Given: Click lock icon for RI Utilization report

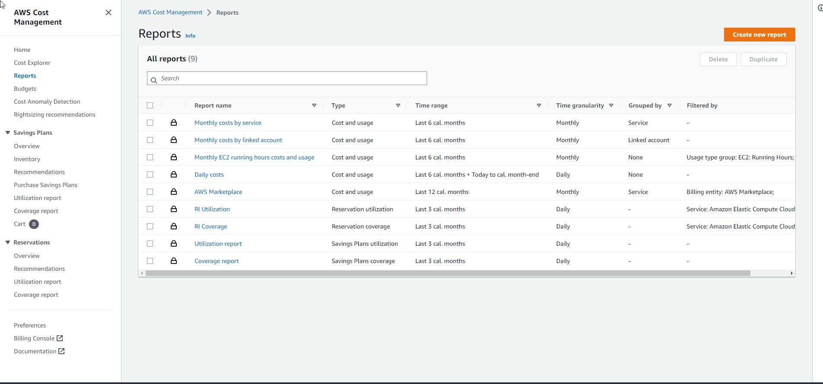Looking at the screenshot, I should coord(174,209).
